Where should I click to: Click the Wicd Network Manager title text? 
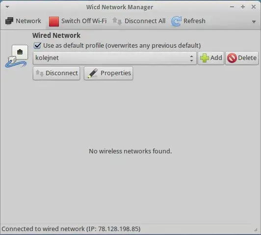click(120, 7)
